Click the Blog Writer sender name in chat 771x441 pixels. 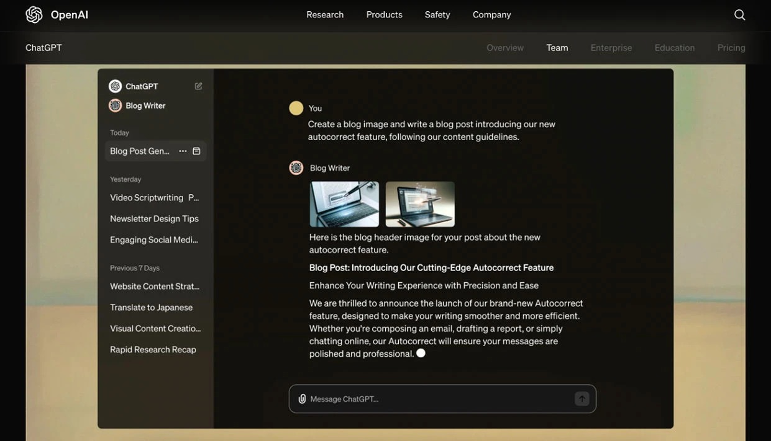[x=330, y=168]
